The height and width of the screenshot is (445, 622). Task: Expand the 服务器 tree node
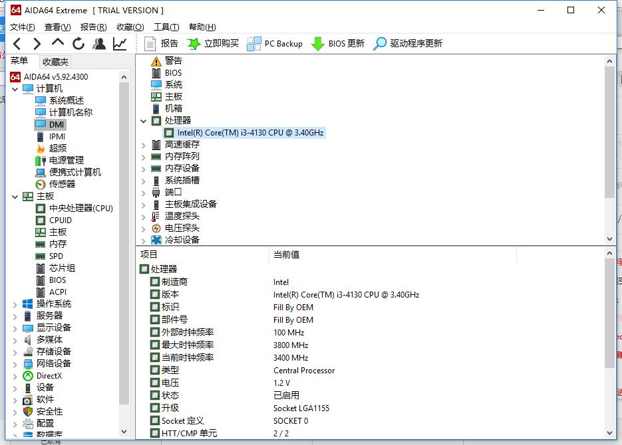click(15, 316)
